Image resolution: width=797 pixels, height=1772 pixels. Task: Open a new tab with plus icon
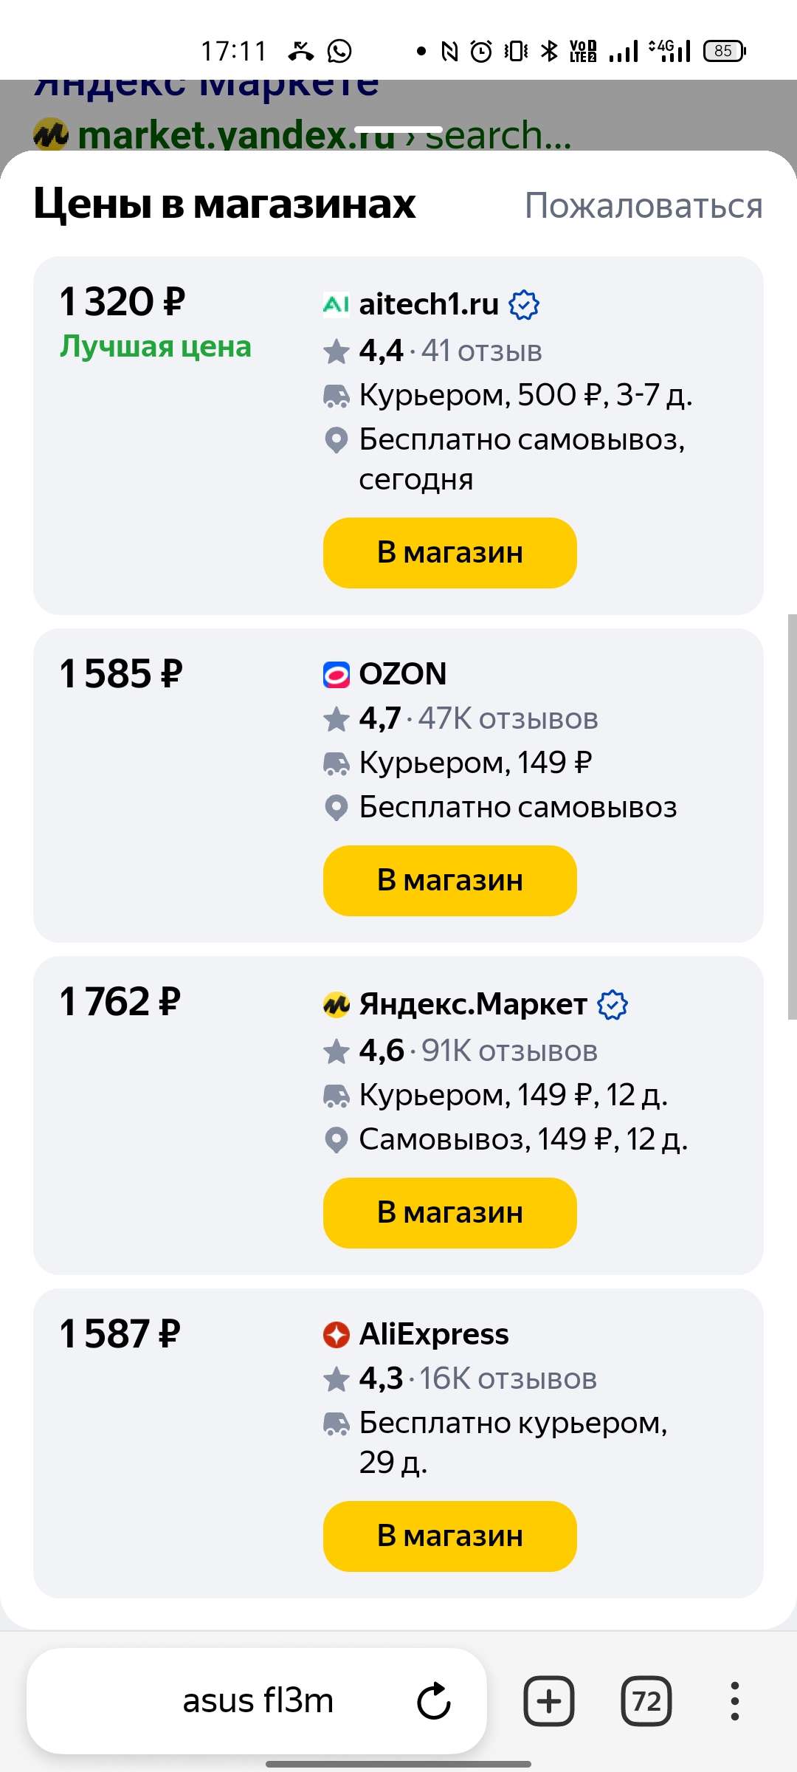click(548, 1701)
